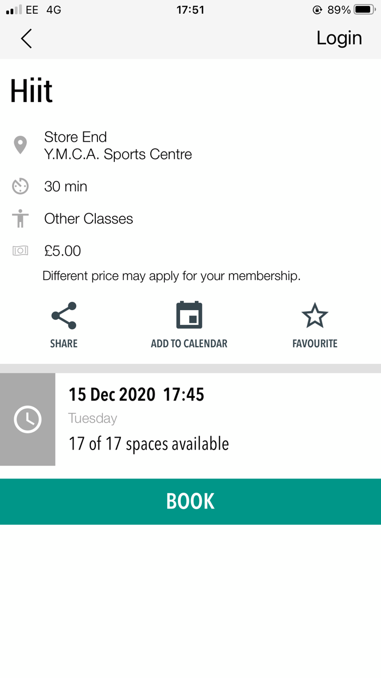Select the Hiit class title
The image size is (381, 678).
point(31,90)
